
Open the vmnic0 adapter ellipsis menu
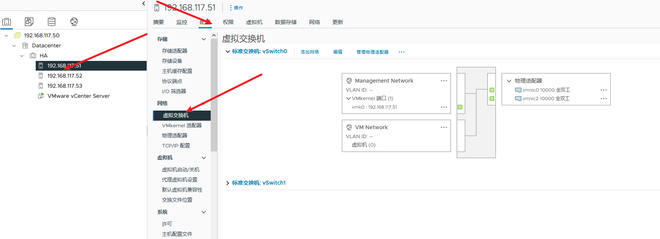point(603,90)
